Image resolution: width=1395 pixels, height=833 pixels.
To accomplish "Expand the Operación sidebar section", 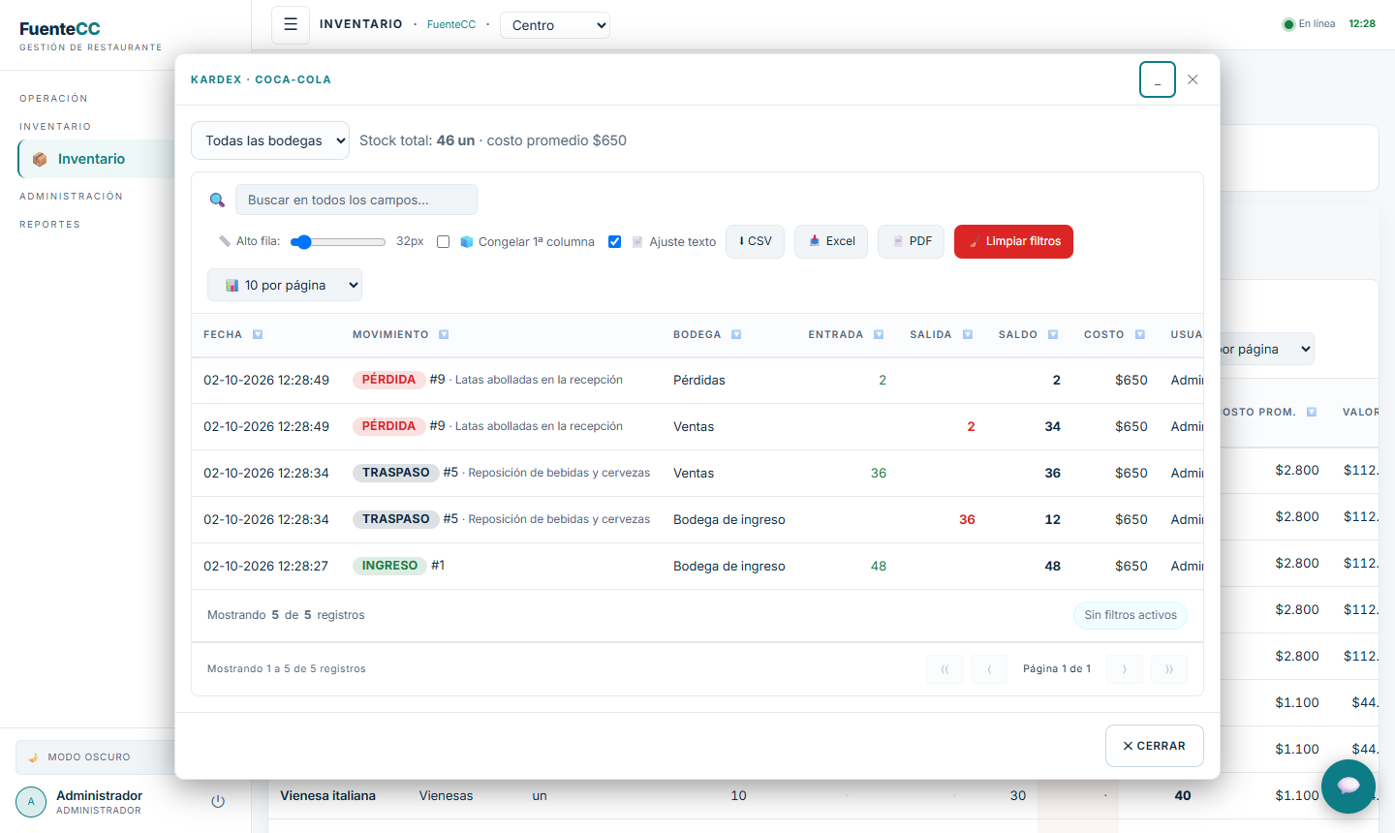I will [x=53, y=99].
